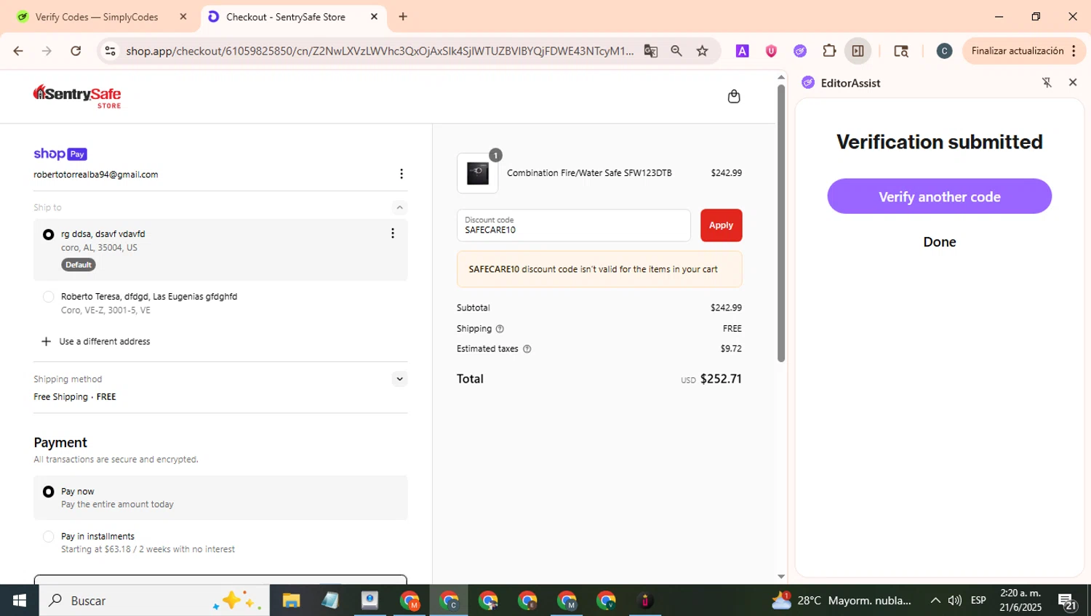
Task: Close the EditorAssist side panel
Action: (1073, 83)
